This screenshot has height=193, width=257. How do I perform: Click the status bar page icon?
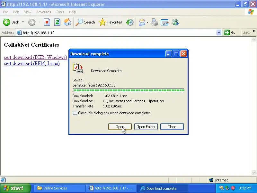point(3,180)
